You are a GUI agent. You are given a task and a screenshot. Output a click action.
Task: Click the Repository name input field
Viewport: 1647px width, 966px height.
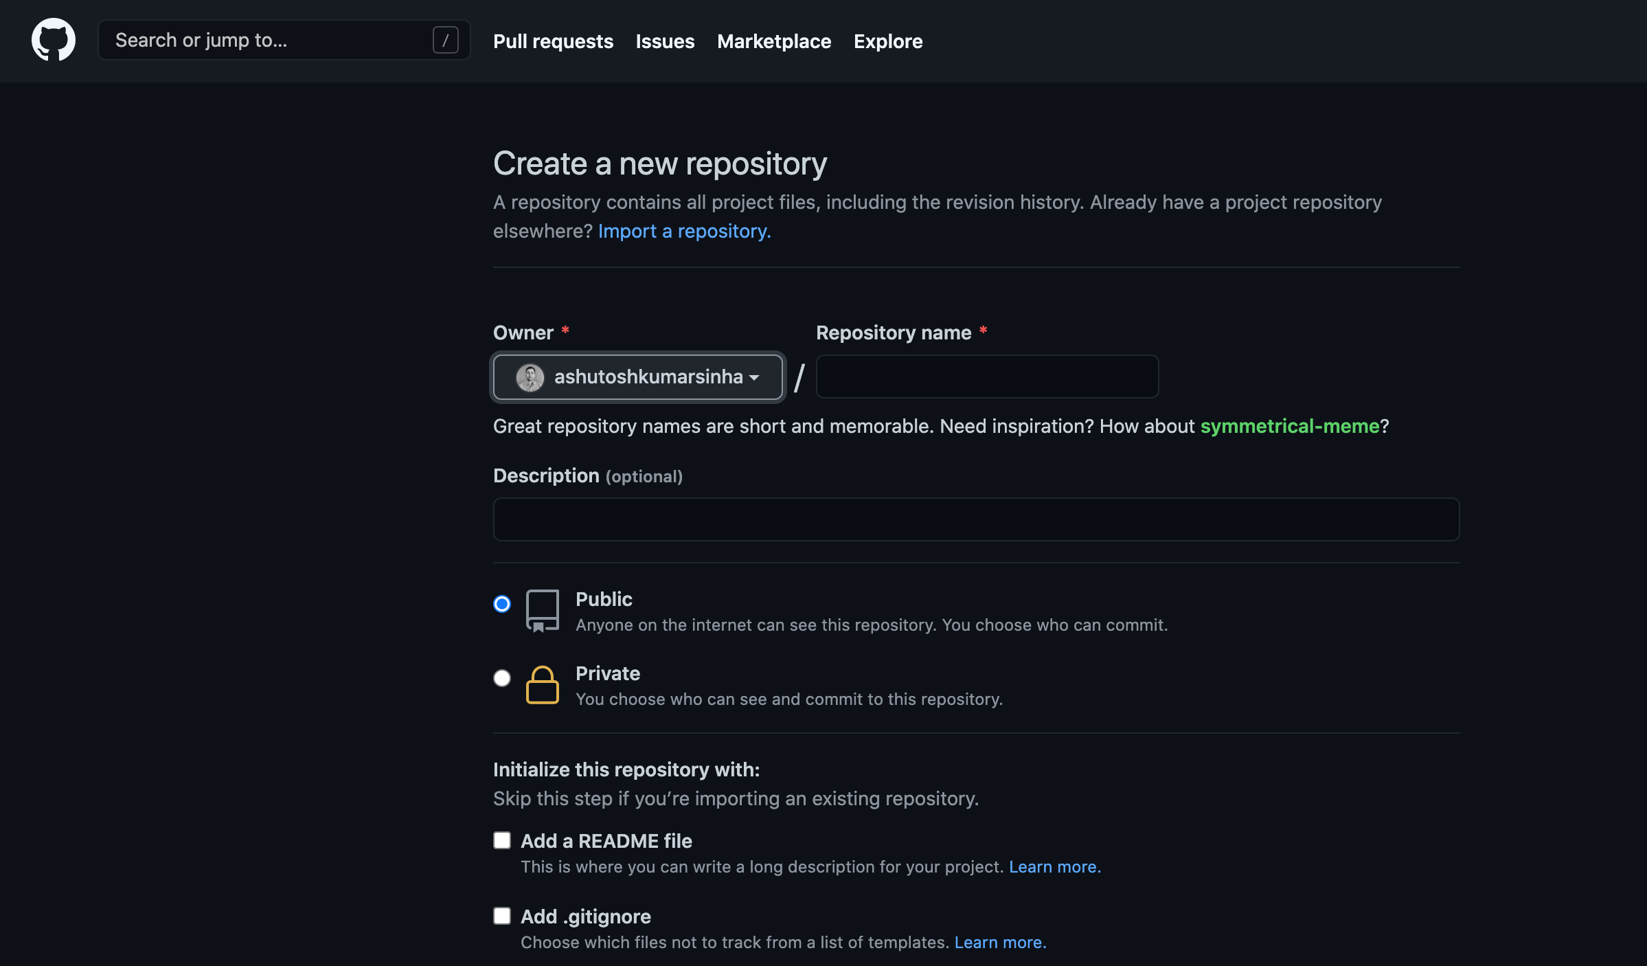coord(987,377)
